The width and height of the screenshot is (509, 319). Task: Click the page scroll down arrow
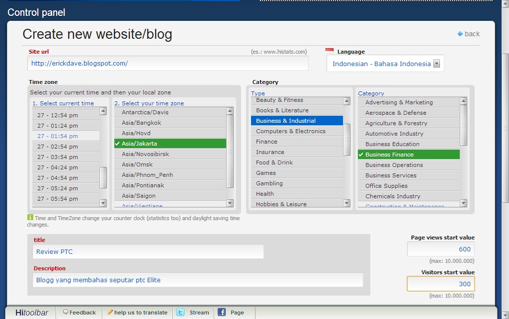click(x=505, y=315)
